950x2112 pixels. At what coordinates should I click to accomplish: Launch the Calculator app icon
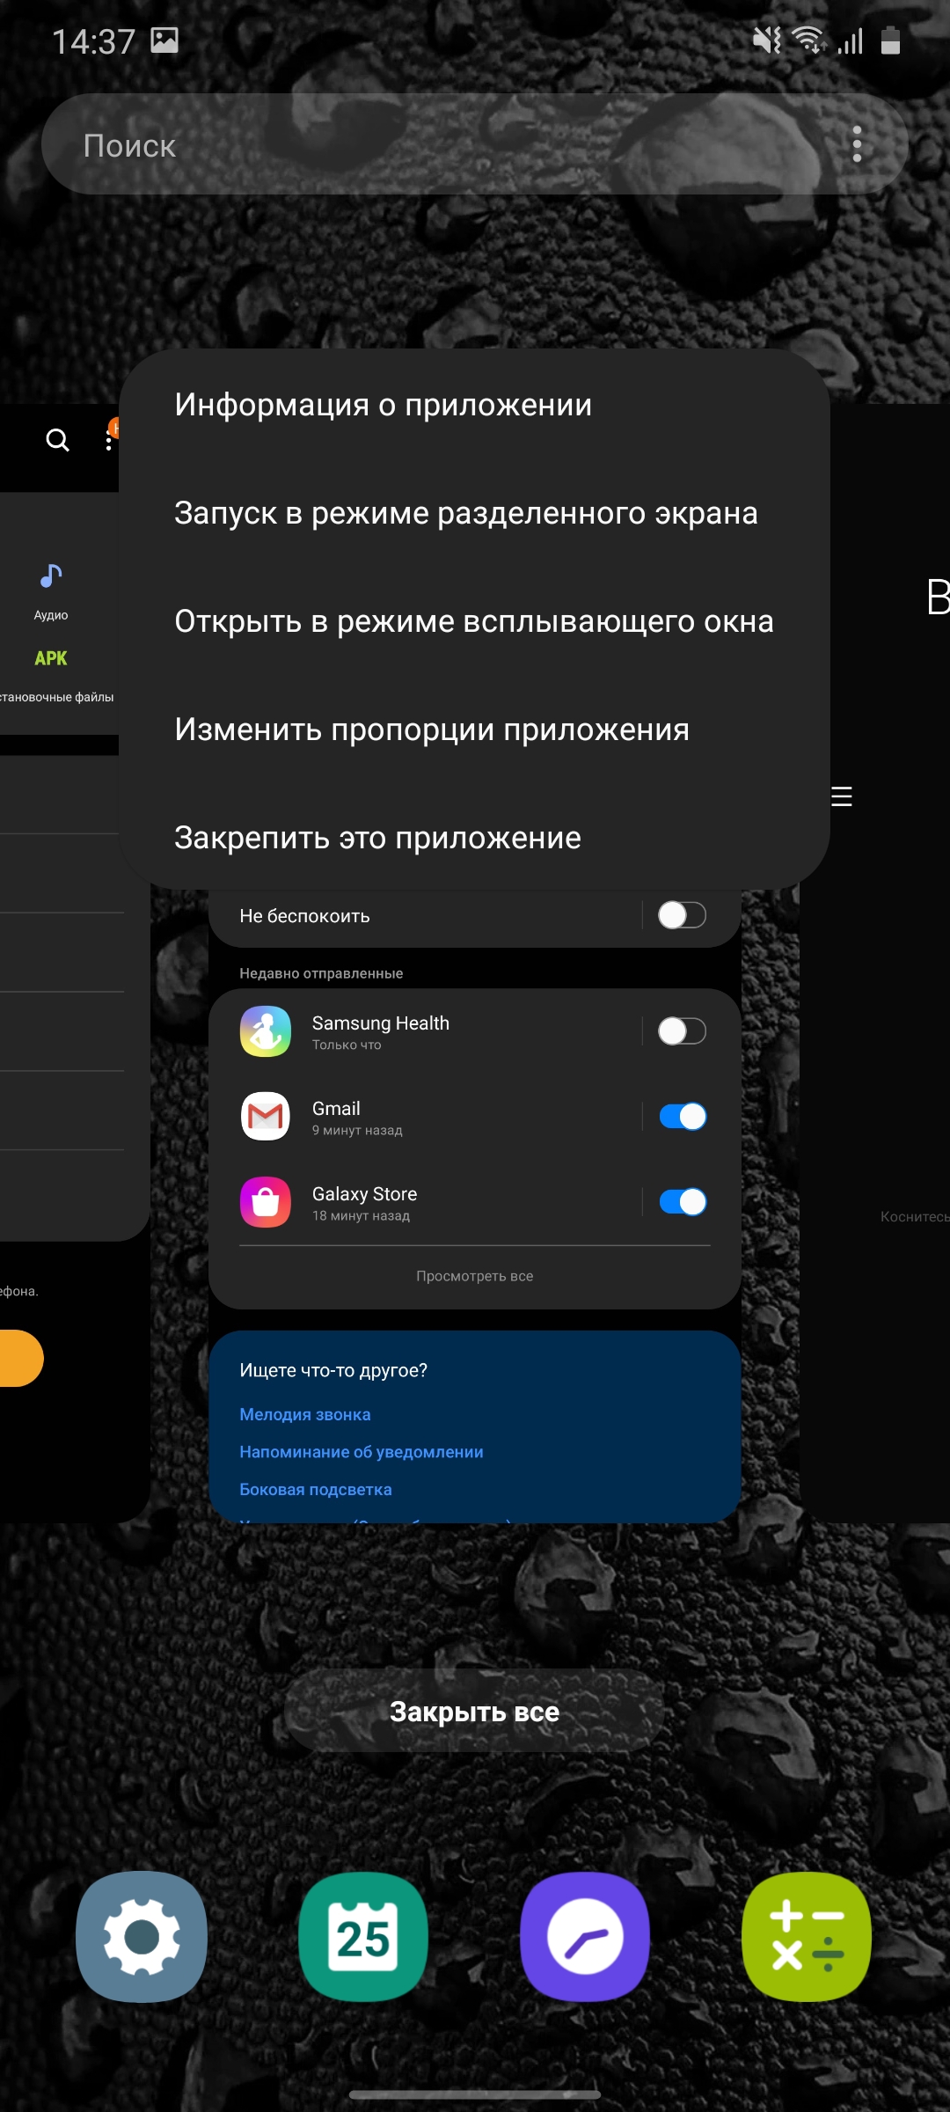click(807, 1937)
